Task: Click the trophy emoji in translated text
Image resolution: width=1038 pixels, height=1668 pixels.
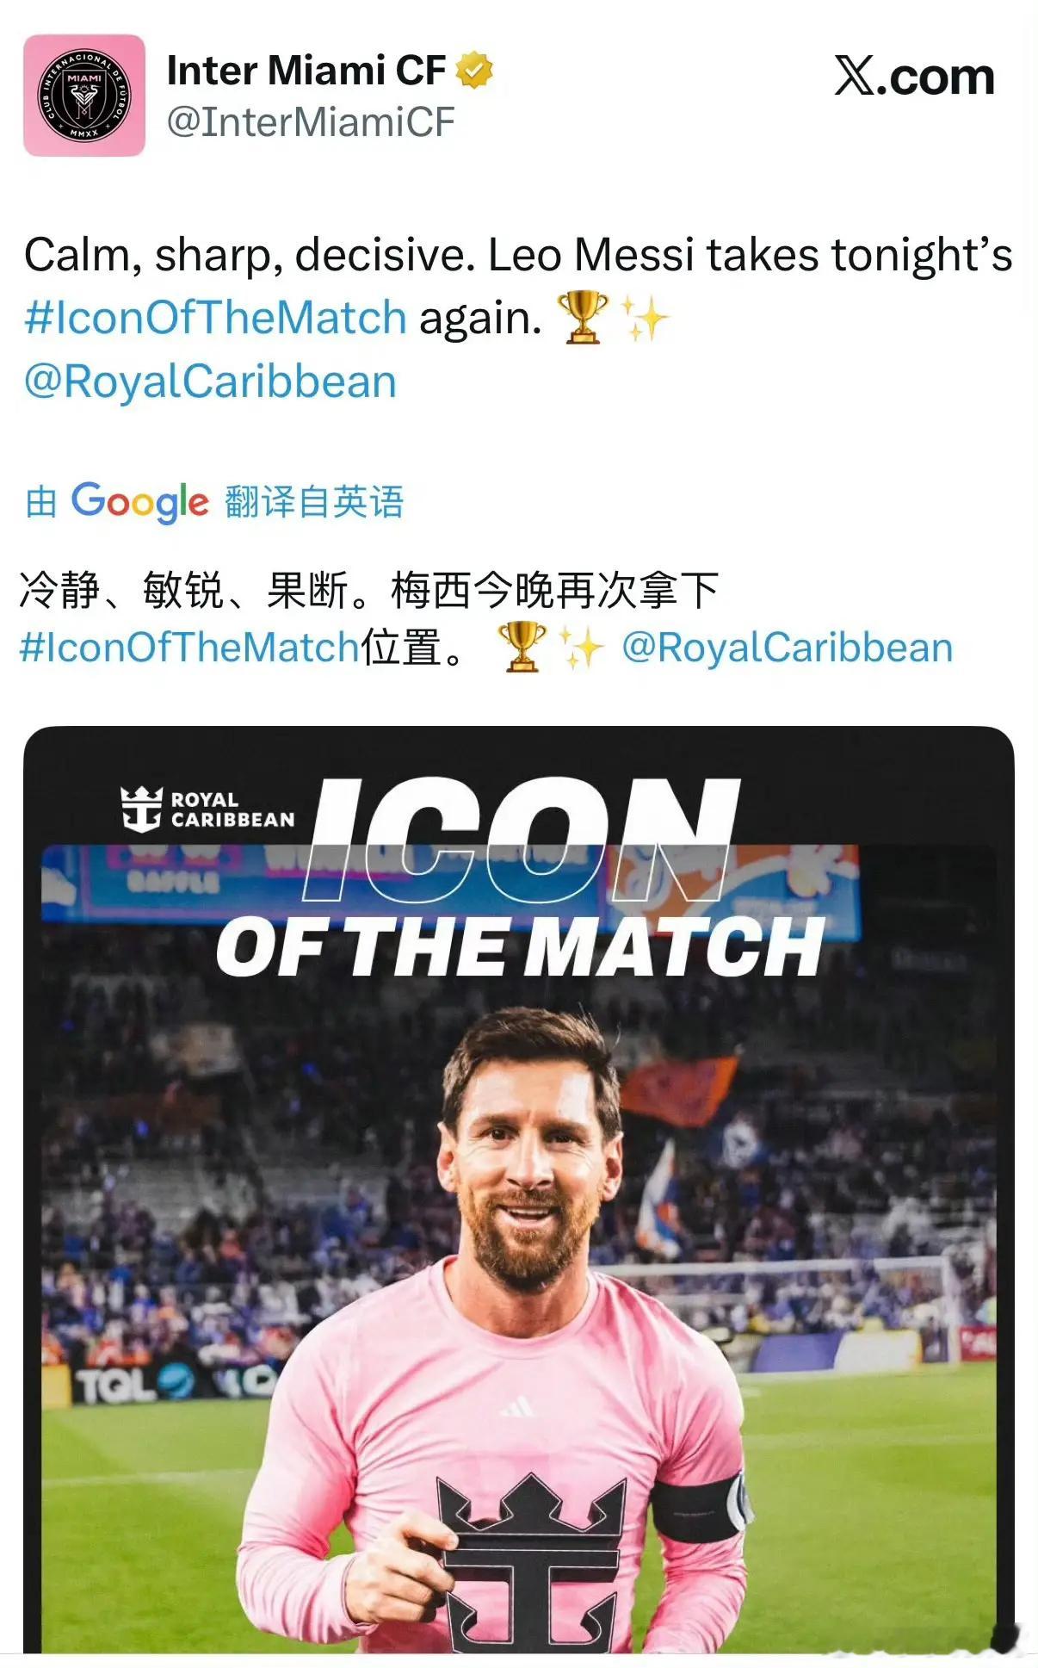Action: (522, 647)
